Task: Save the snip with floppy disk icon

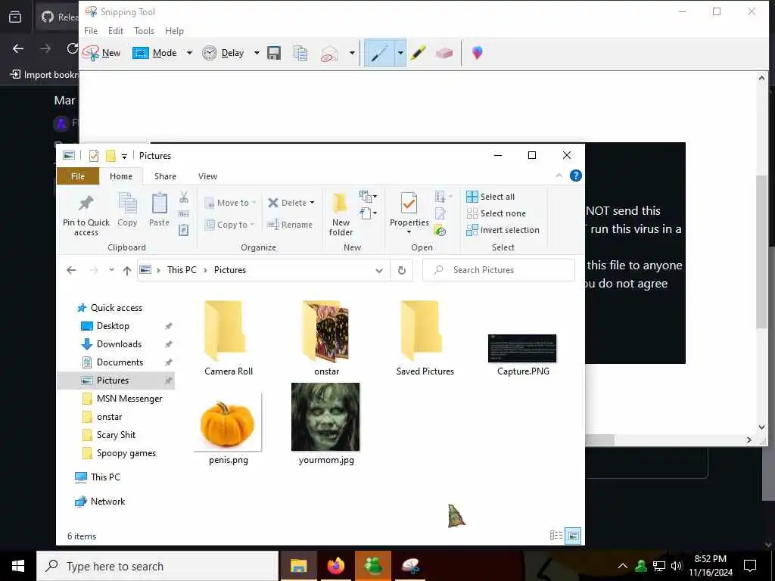Action: coord(274,53)
